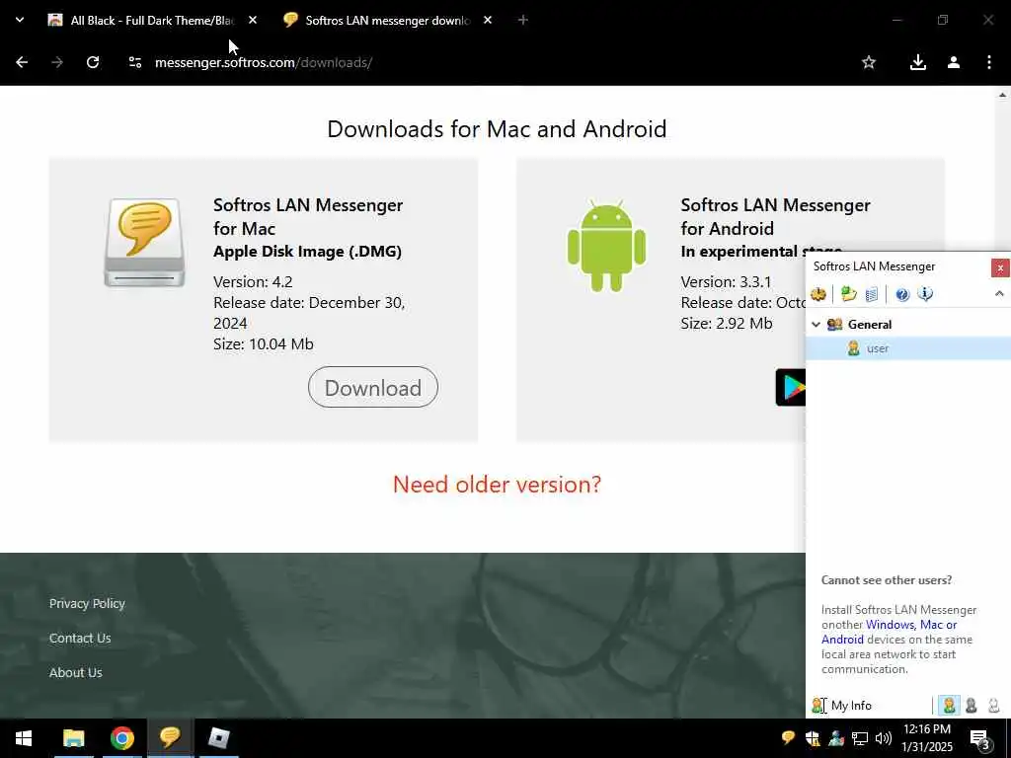The height and width of the screenshot is (758, 1011).
Task: Click the 'Version: 4.2' text for Mac
Action: [x=253, y=281]
